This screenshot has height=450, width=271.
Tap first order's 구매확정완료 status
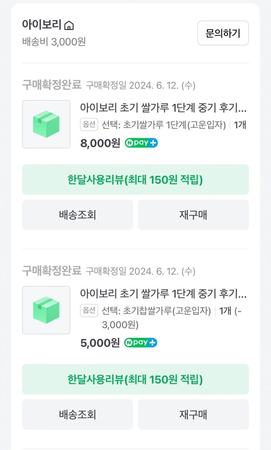(x=51, y=85)
